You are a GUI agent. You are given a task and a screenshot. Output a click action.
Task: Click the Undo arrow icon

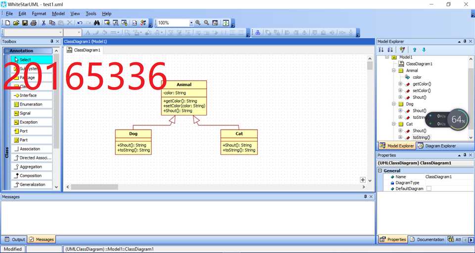click(x=80, y=23)
